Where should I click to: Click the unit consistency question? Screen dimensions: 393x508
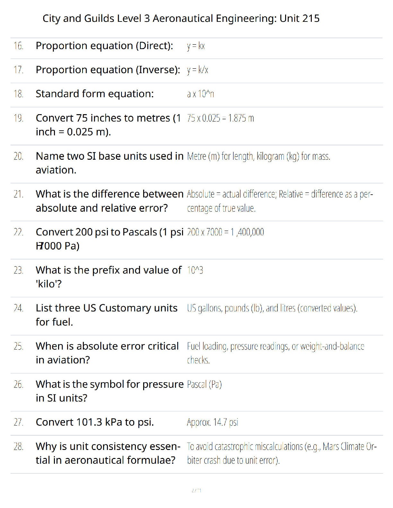coord(108,453)
